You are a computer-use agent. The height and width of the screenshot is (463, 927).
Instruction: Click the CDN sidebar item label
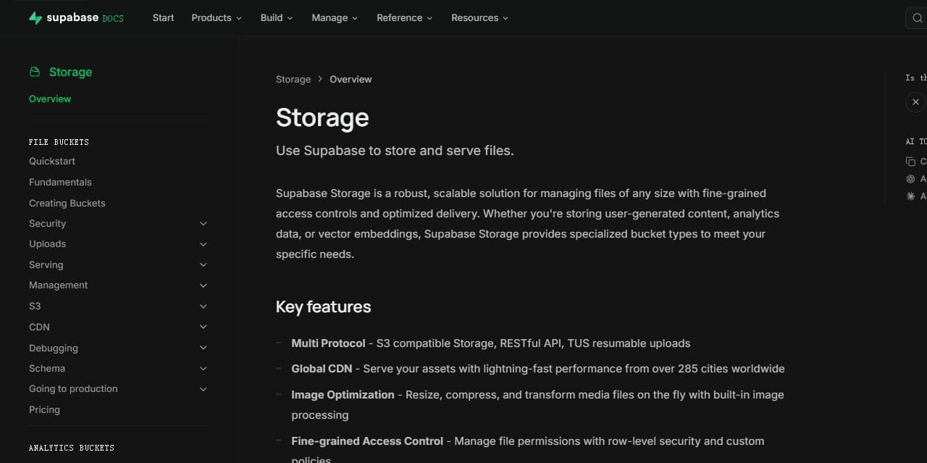coord(39,328)
